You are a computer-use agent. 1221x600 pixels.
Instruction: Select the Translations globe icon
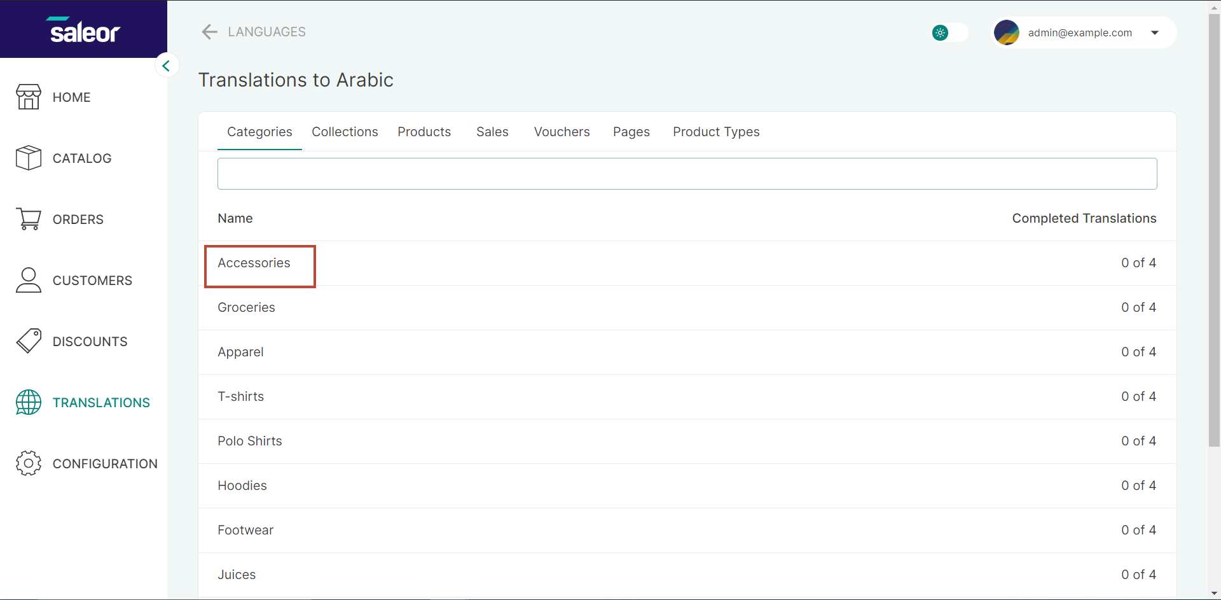click(29, 402)
